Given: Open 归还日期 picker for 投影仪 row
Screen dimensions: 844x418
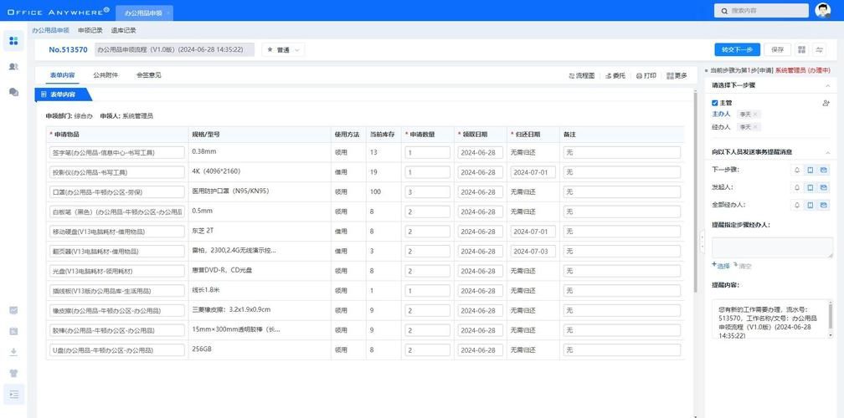Looking at the screenshot, I should pyautogui.click(x=533, y=172).
